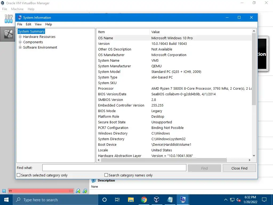Click the find previous search icon in VirtualBox
The height and width of the screenshot is (205, 273).
pyautogui.click(x=78, y=191)
